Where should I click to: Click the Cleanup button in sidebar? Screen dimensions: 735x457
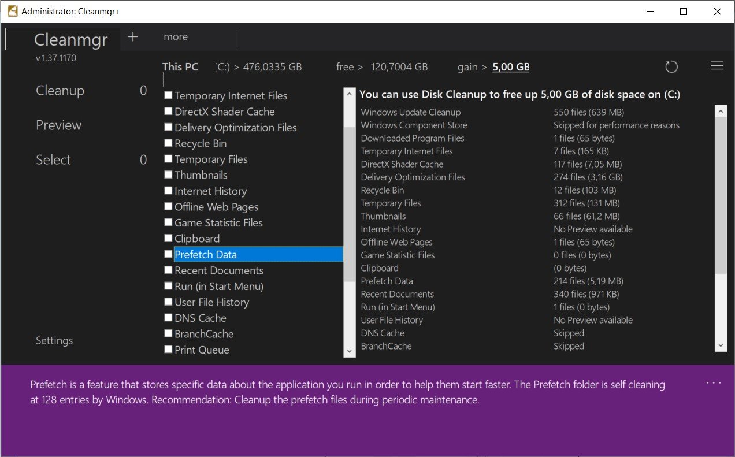point(60,91)
